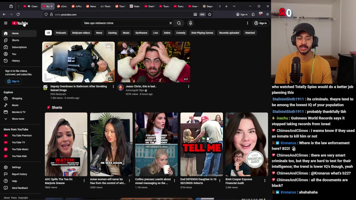Play AOC Spills The Tea short

tap(66, 144)
